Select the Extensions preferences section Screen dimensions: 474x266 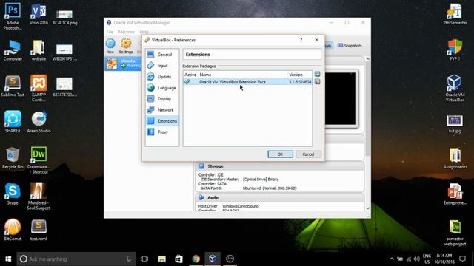162,121
